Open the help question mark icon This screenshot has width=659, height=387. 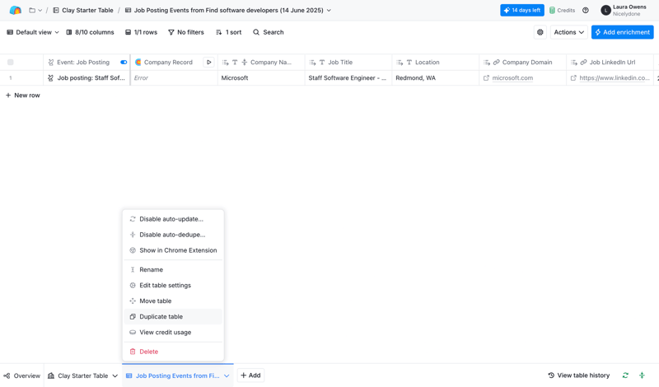tap(586, 10)
